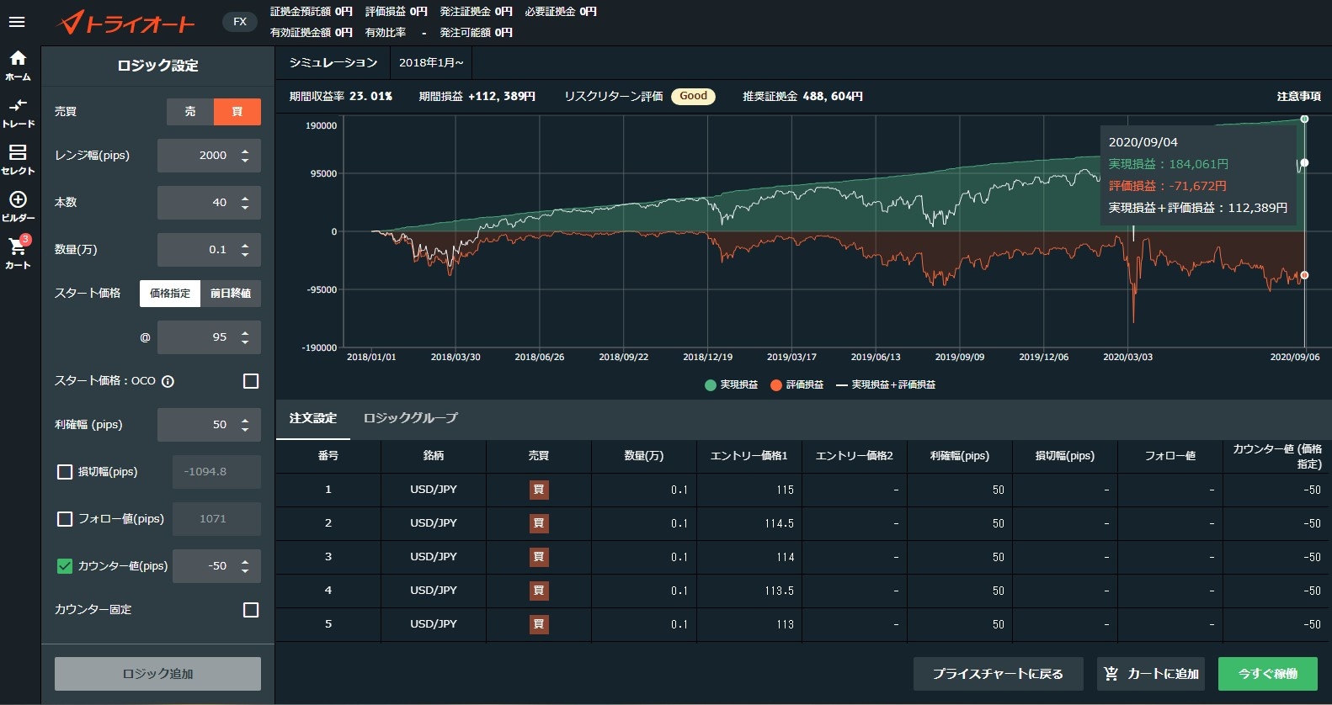Click the TriAuto logo
1332x705 pixels.
[x=126, y=23]
